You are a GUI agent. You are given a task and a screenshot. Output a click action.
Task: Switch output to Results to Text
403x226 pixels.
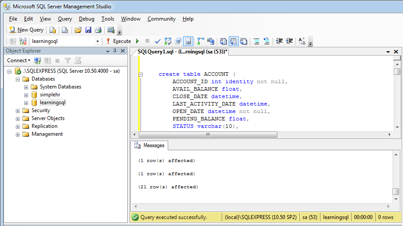click(x=223, y=41)
